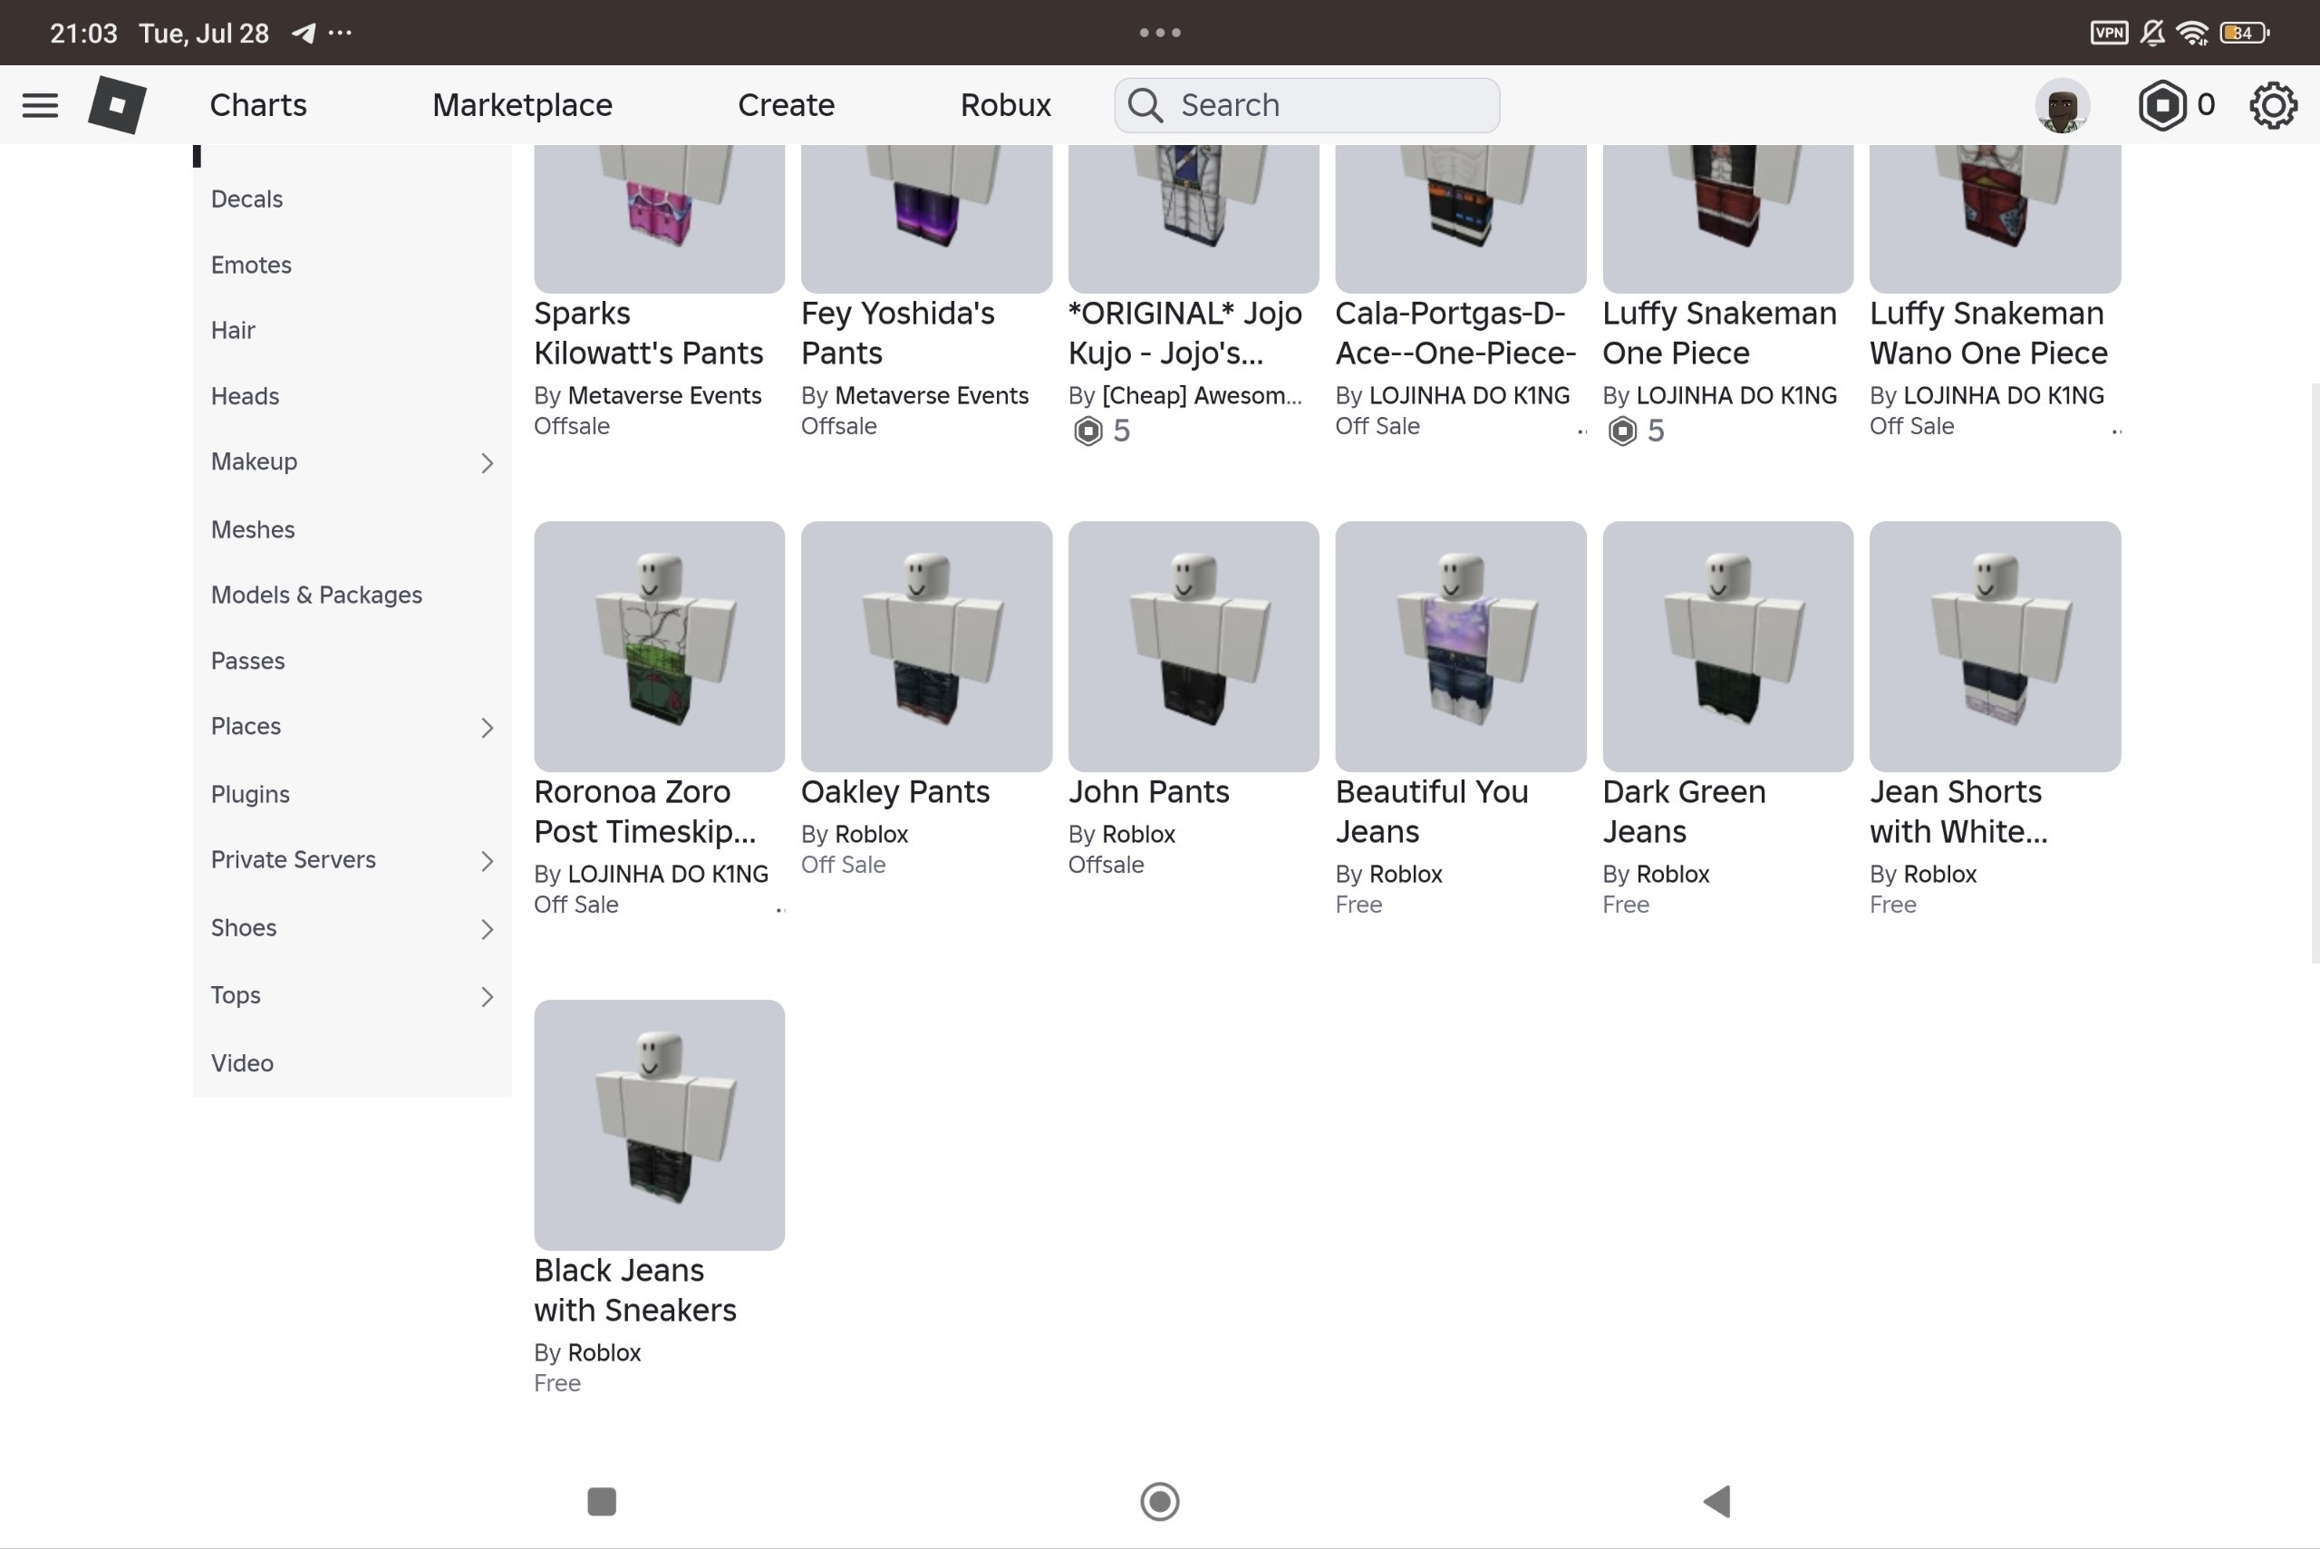Click the Oakley Pants thumbnail
Image resolution: width=2320 pixels, height=1549 pixels.
click(x=926, y=646)
